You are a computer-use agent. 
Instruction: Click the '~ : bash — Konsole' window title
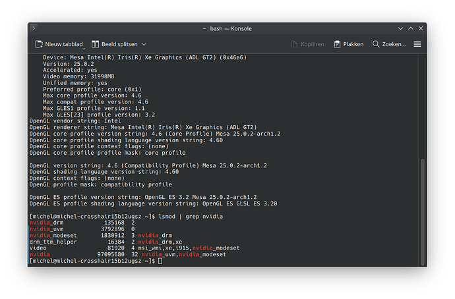[x=228, y=29]
